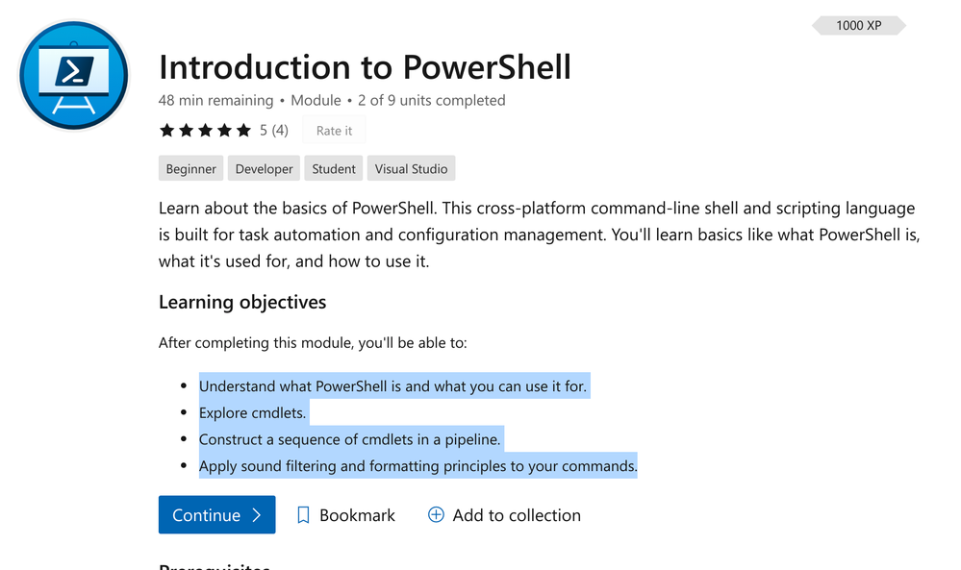Image resolution: width=961 pixels, height=570 pixels.
Task: Continue the PowerShell module
Action: [217, 515]
